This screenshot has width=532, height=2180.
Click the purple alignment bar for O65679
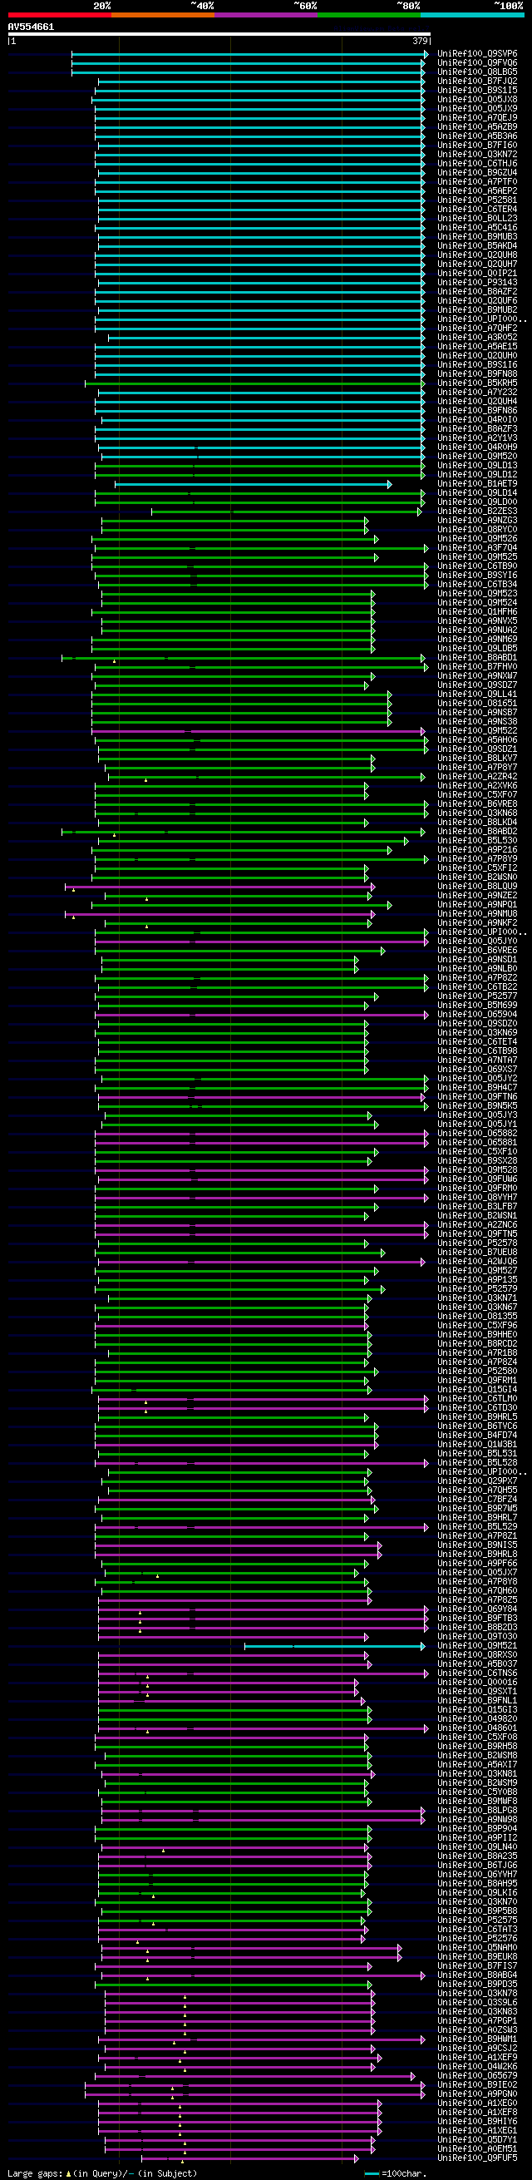(x=255, y=2077)
